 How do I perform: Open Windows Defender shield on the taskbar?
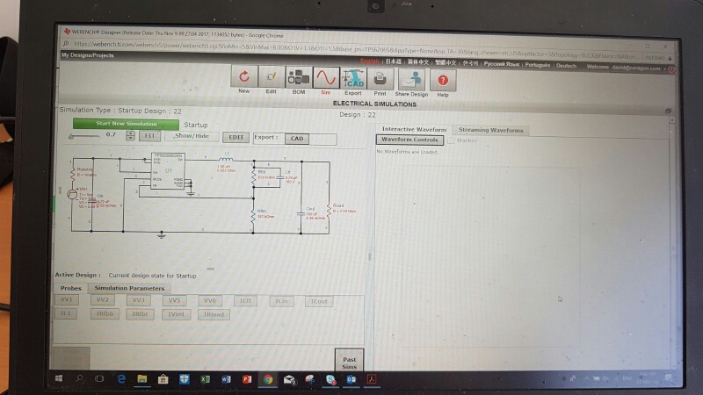point(185,379)
